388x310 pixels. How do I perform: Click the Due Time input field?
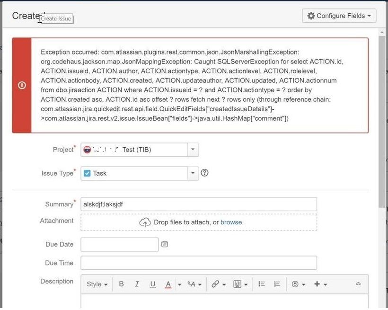pos(199,263)
